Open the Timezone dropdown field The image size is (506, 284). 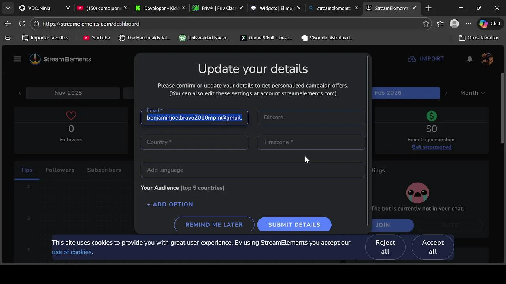[x=311, y=142]
